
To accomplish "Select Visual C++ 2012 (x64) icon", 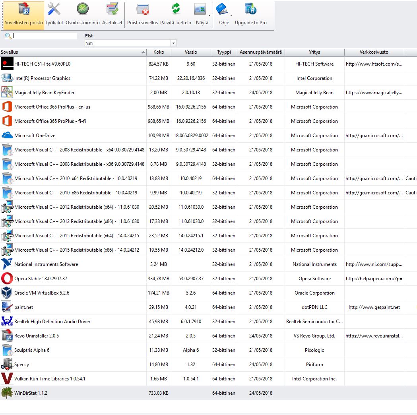I will [7, 207].
